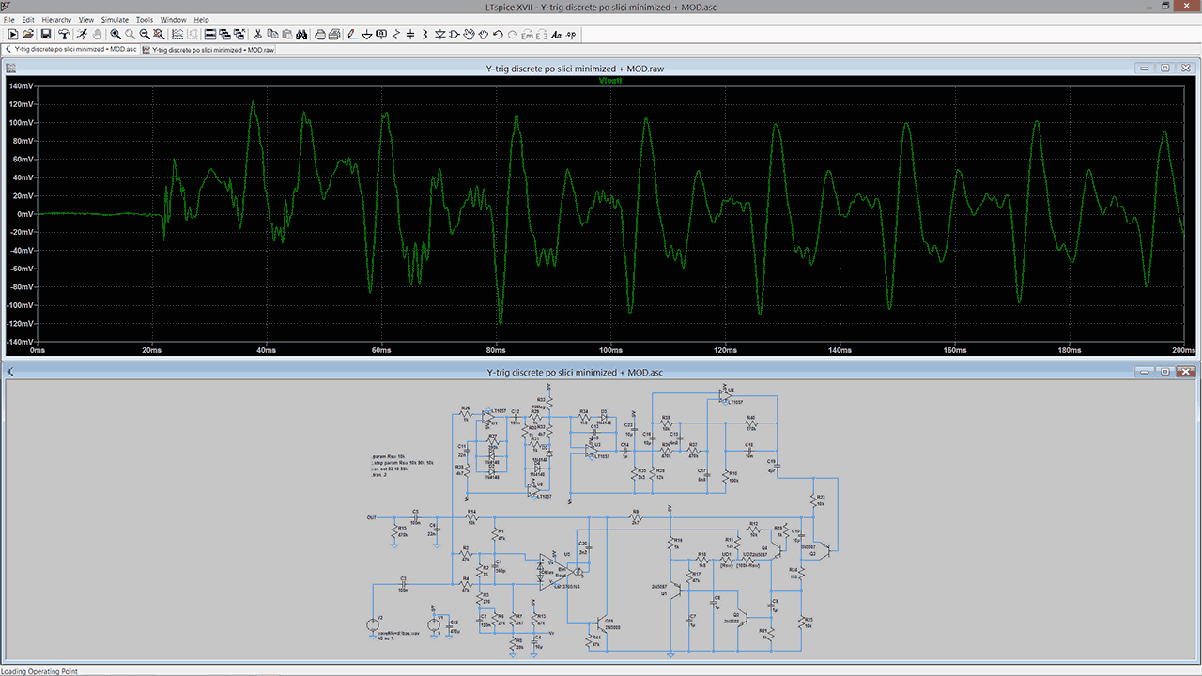Image resolution: width=1202 pixels, height=676 pixels.
Task: Click the 200ms time axis label
Action: [x=1184, y=350]
